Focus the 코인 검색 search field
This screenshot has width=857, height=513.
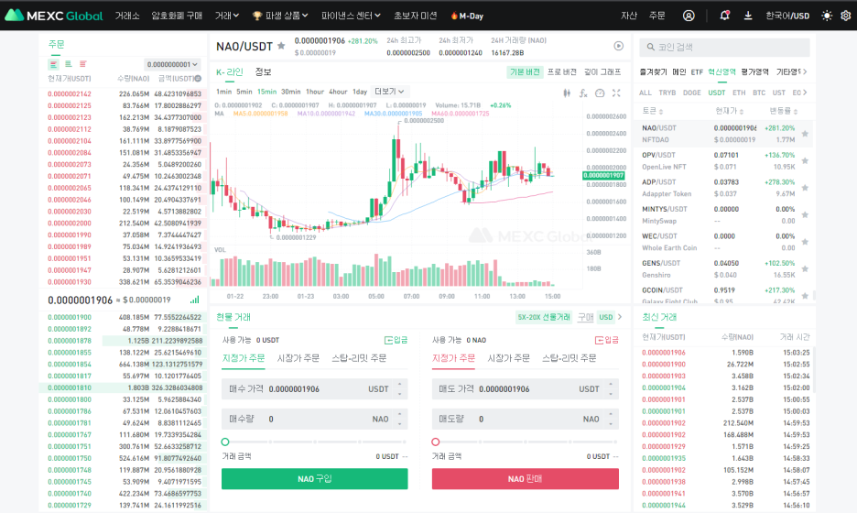click(x=725, y=47)
